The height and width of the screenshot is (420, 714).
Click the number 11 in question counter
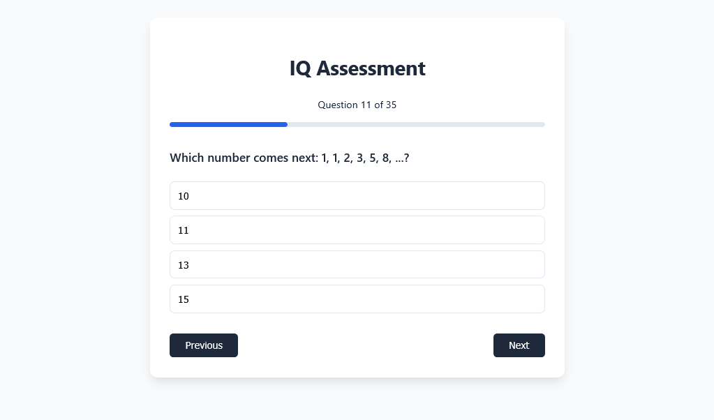coord(366,105)
